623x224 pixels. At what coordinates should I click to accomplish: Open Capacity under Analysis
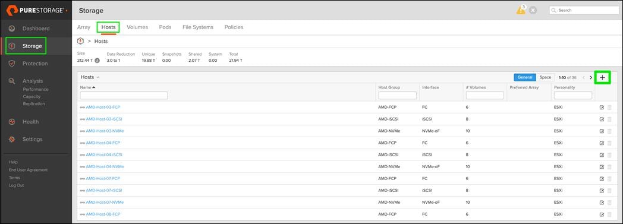[x=32, y=96]
